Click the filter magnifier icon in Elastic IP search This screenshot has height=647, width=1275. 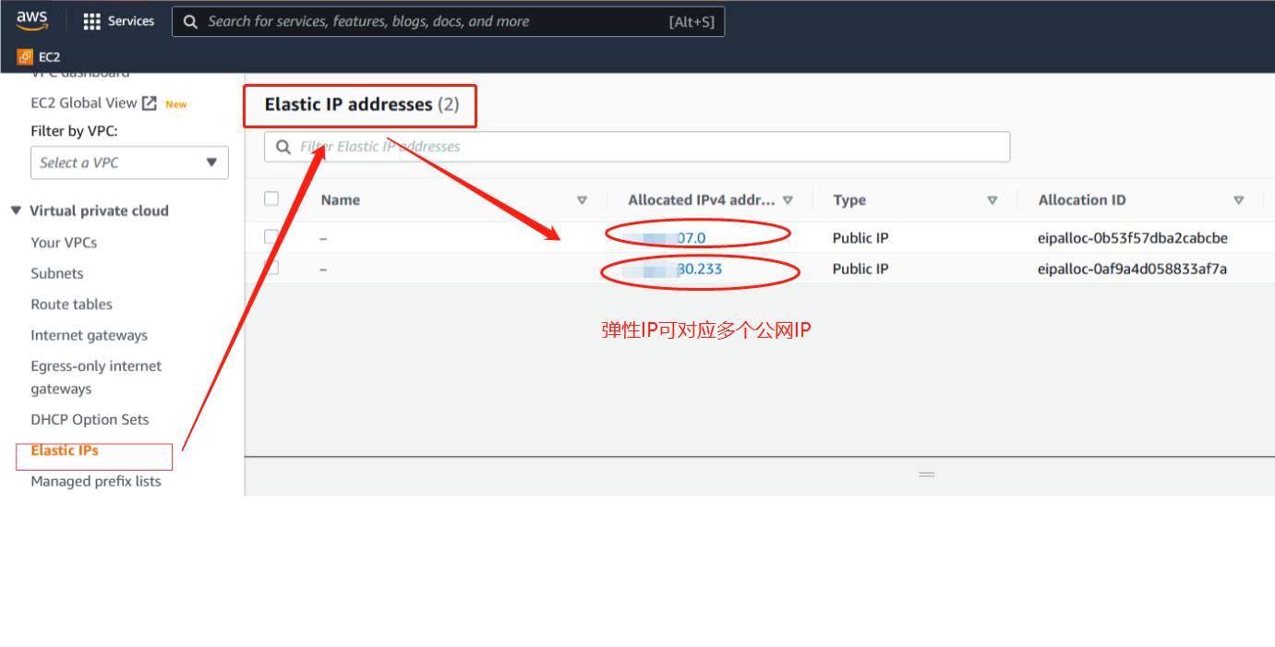[x=283, y=147]
